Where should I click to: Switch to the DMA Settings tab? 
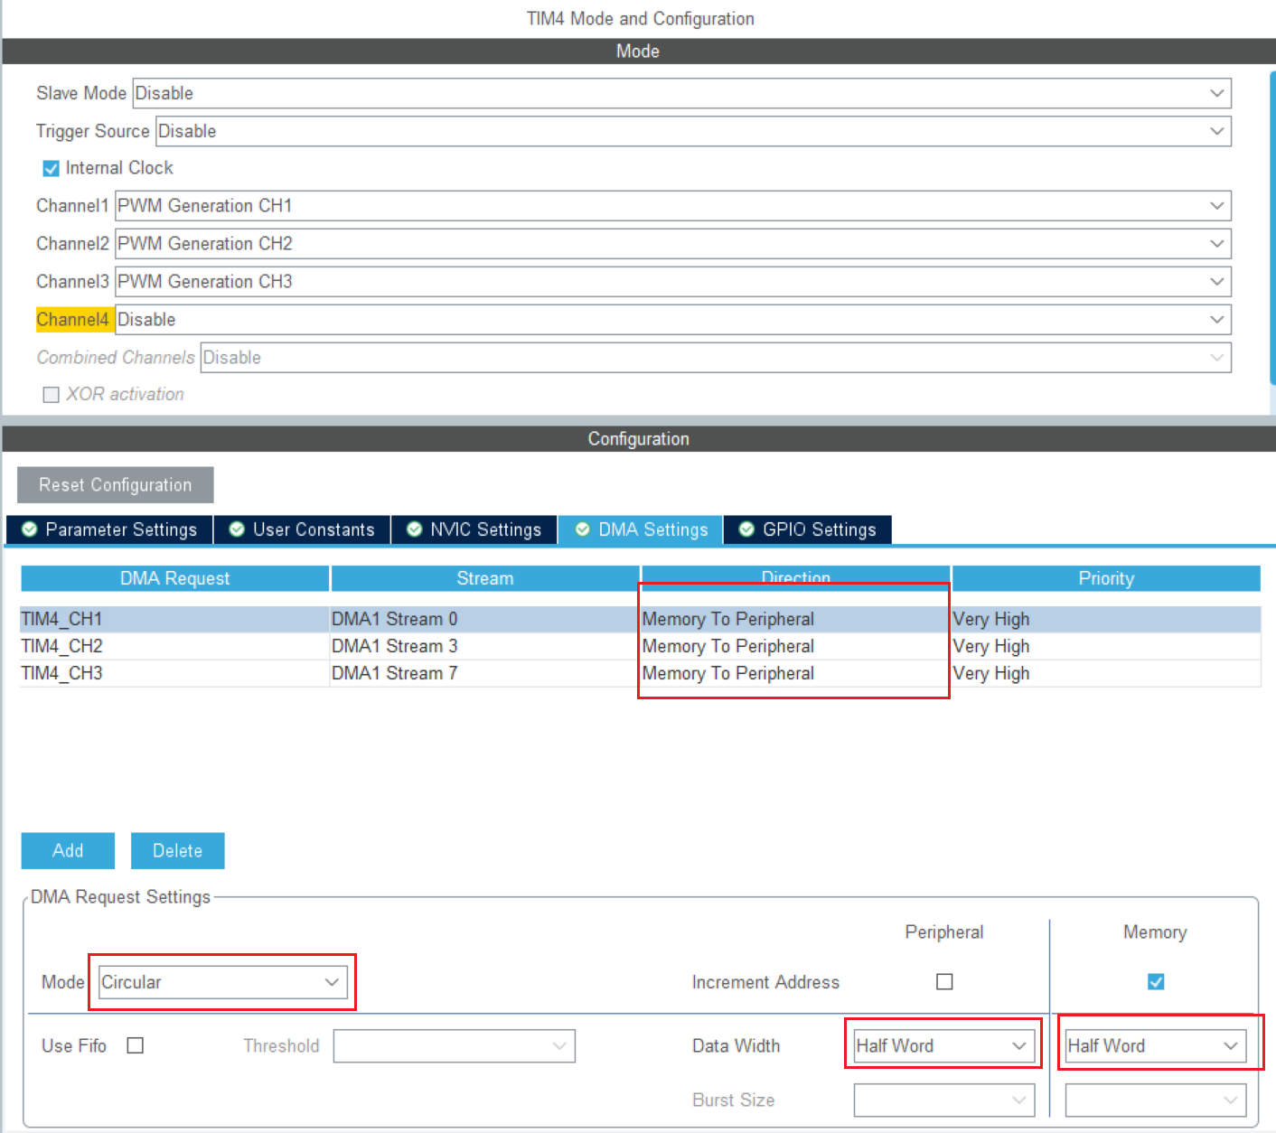point(641,529)
